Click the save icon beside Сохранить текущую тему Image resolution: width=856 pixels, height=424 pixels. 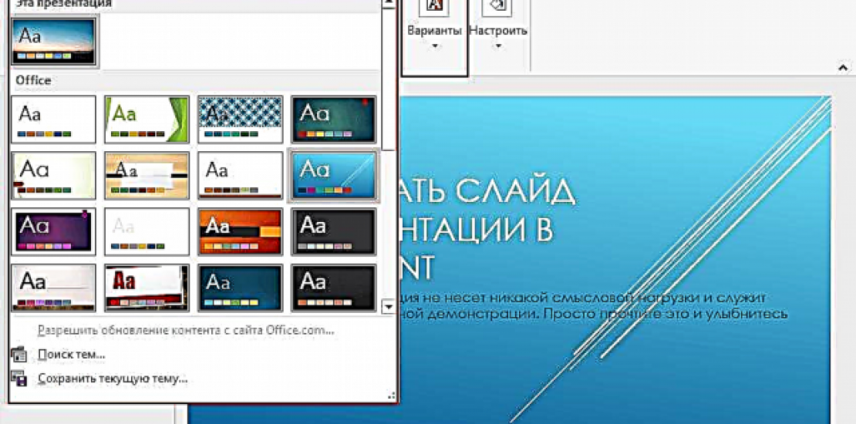pyautogui.click(x=19, y=379)
